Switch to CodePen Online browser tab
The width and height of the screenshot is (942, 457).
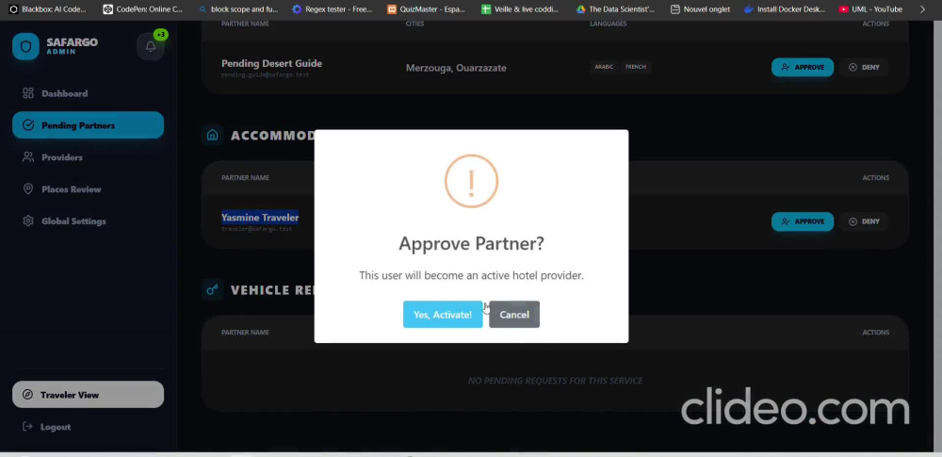coord(143,9)
